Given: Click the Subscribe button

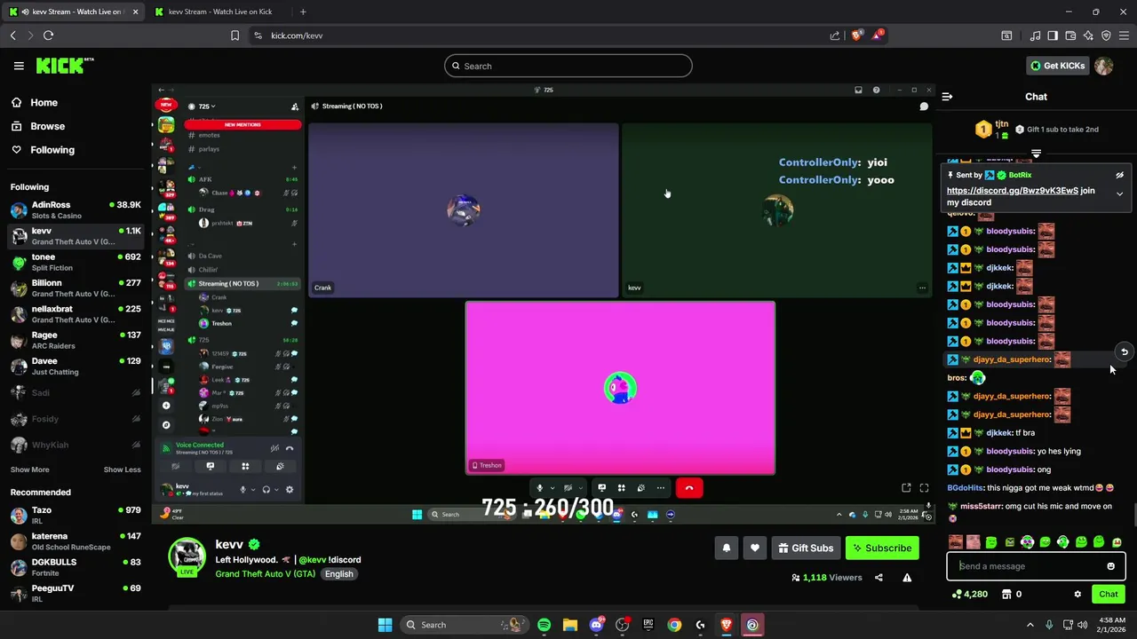Looking at the screenshot, I should (882, 548).
